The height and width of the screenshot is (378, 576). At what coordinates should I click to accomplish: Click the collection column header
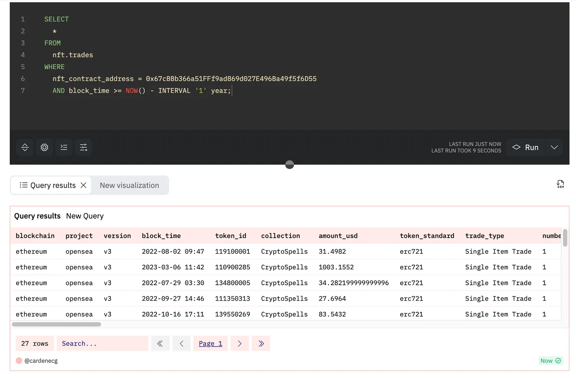click(280, 236)
